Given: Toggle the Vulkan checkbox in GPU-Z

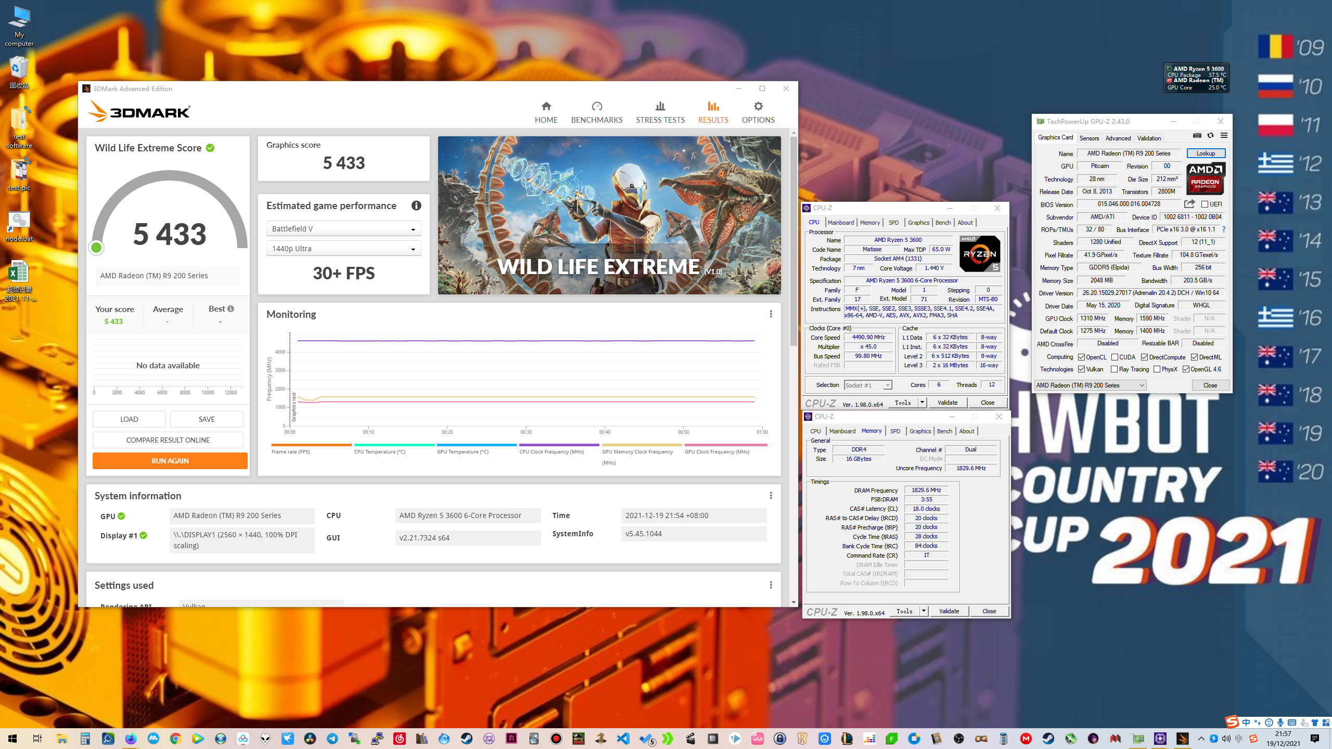Looking at the screenshot, I should [1081, 369].
